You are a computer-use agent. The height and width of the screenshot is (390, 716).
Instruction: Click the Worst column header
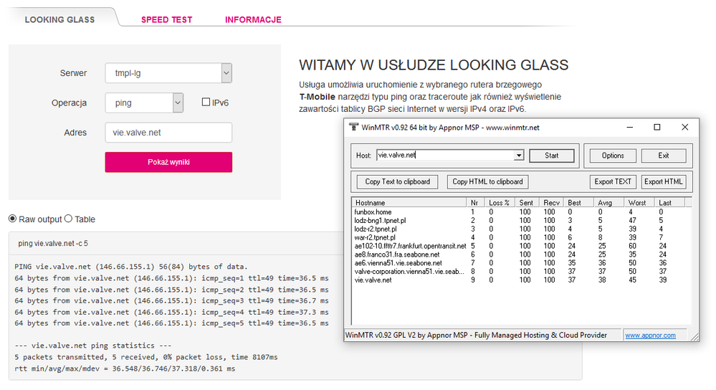[639, 203]
